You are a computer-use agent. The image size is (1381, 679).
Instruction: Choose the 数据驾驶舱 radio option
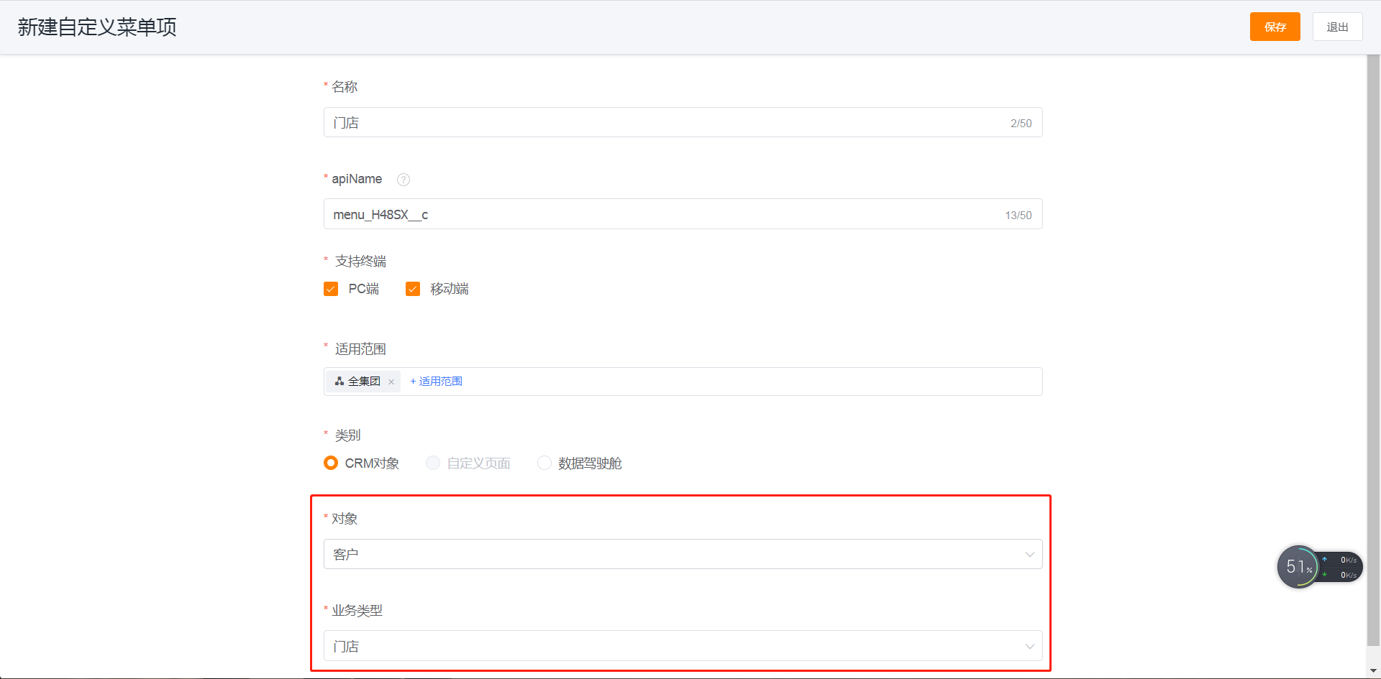[x=544, y=463]
